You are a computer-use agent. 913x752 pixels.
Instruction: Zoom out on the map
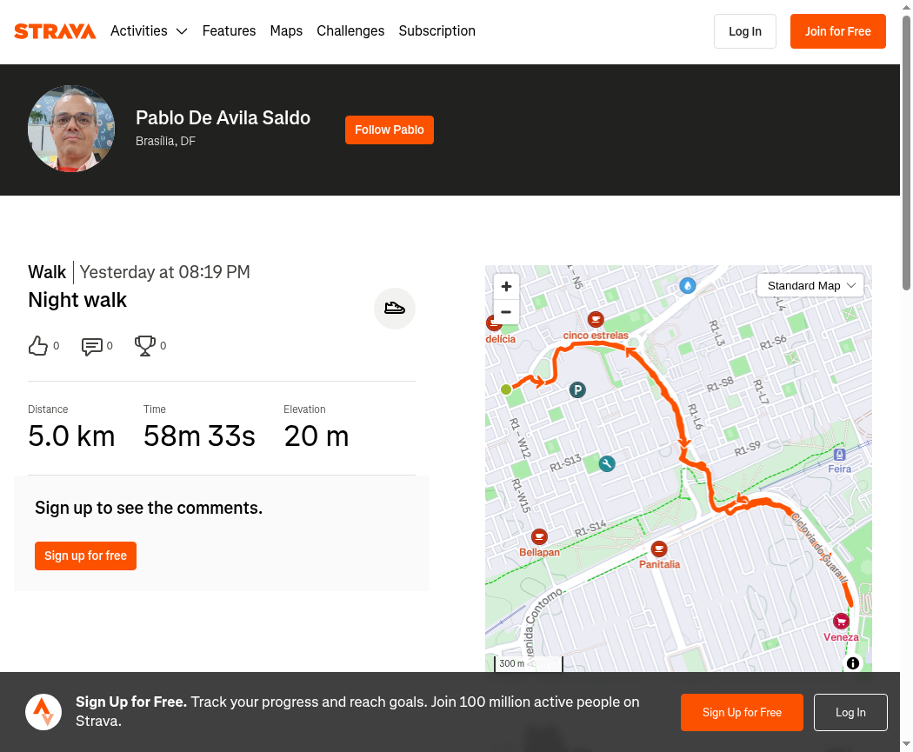[506, 312]
